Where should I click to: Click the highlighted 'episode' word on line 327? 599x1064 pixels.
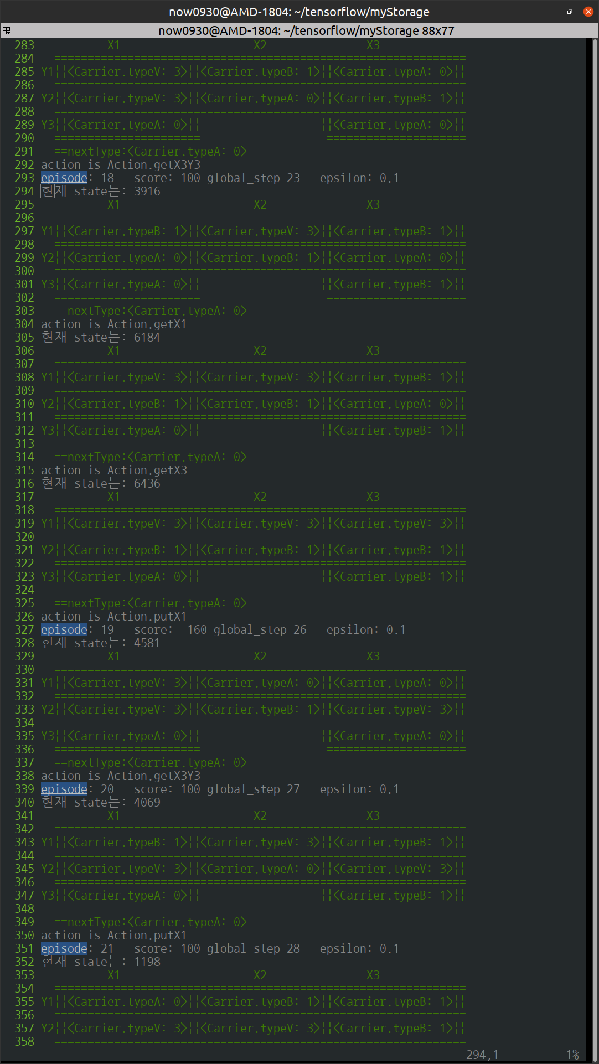click(64, 629)
